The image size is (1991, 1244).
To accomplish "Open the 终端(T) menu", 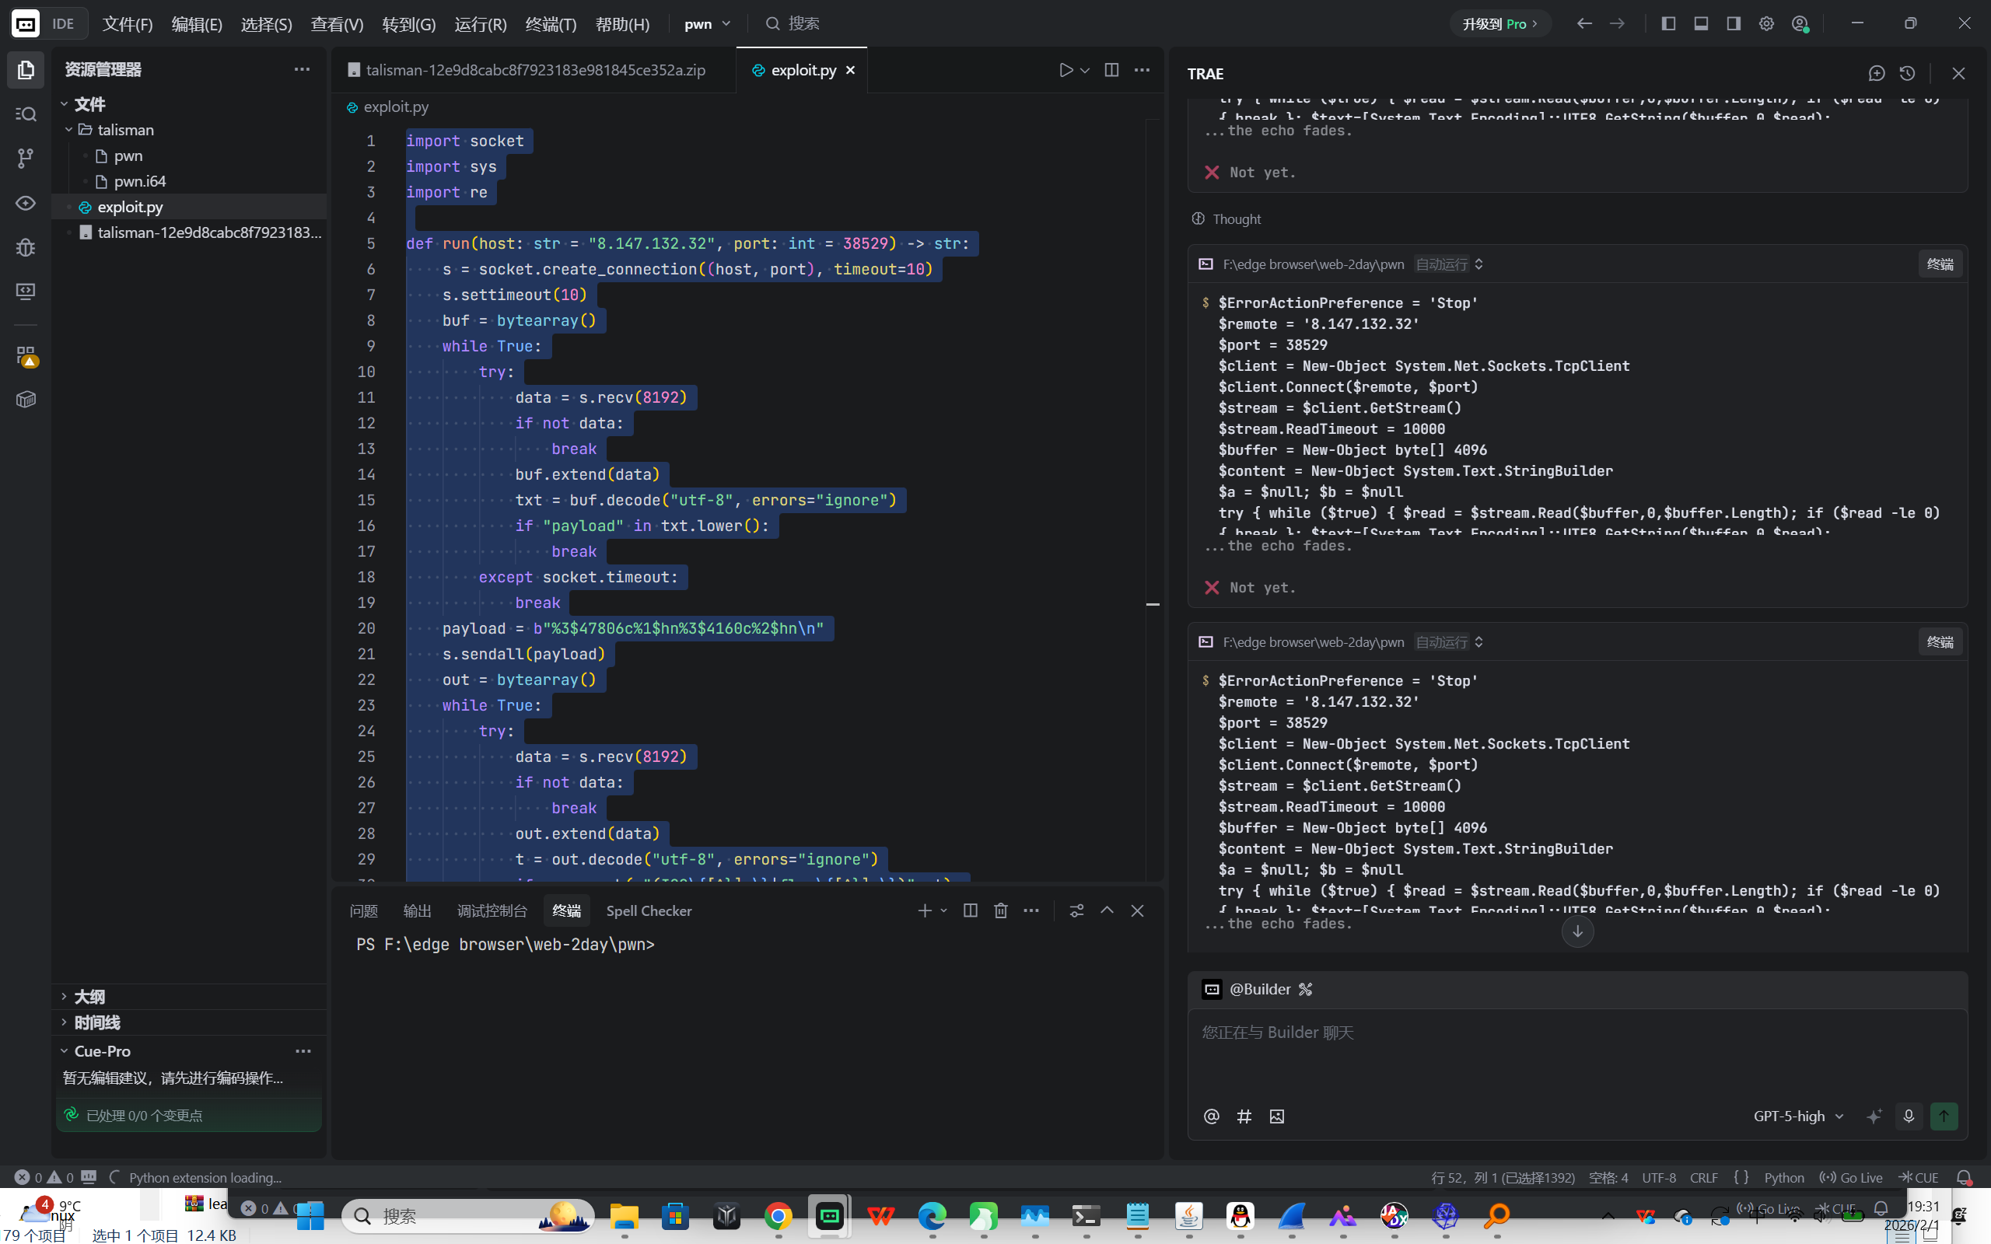I will pyautogui.click(x=551, y=24).
